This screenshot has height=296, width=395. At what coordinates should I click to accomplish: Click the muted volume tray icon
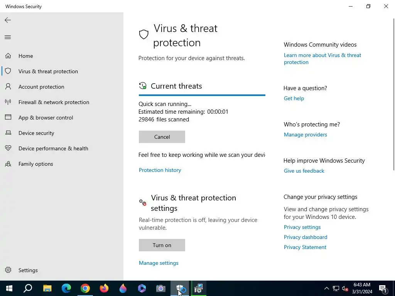click(345, 288)
